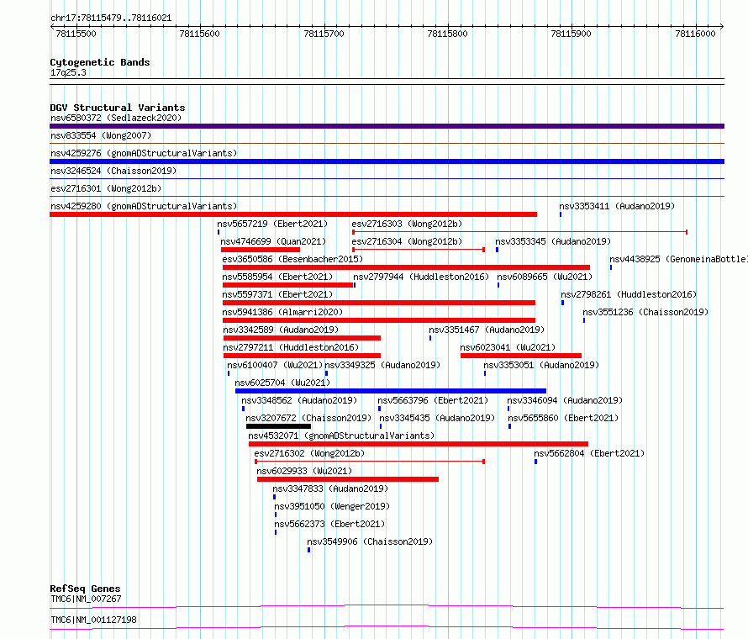748x639 pixels.
Task: Select nsv3353051 (Audano2019) label
Action: [x=541, y=365]
